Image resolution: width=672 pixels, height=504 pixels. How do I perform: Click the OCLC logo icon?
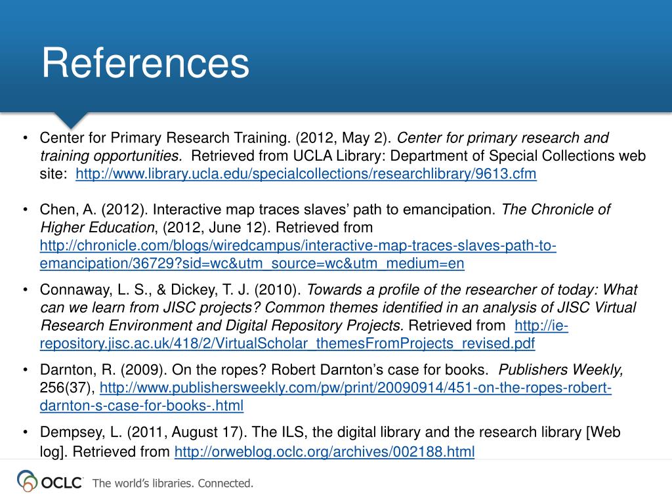pyautogui.click(x=27, y=481)
